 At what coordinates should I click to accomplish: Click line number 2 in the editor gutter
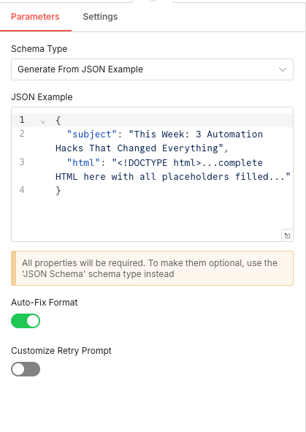22,134
